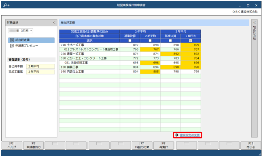Click the gear icon beside 強調設定の変更

[177, 135]
